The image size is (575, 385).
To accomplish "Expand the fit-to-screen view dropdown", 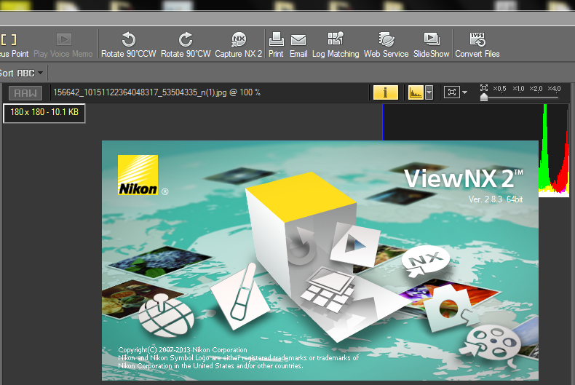I will (465, 92).
